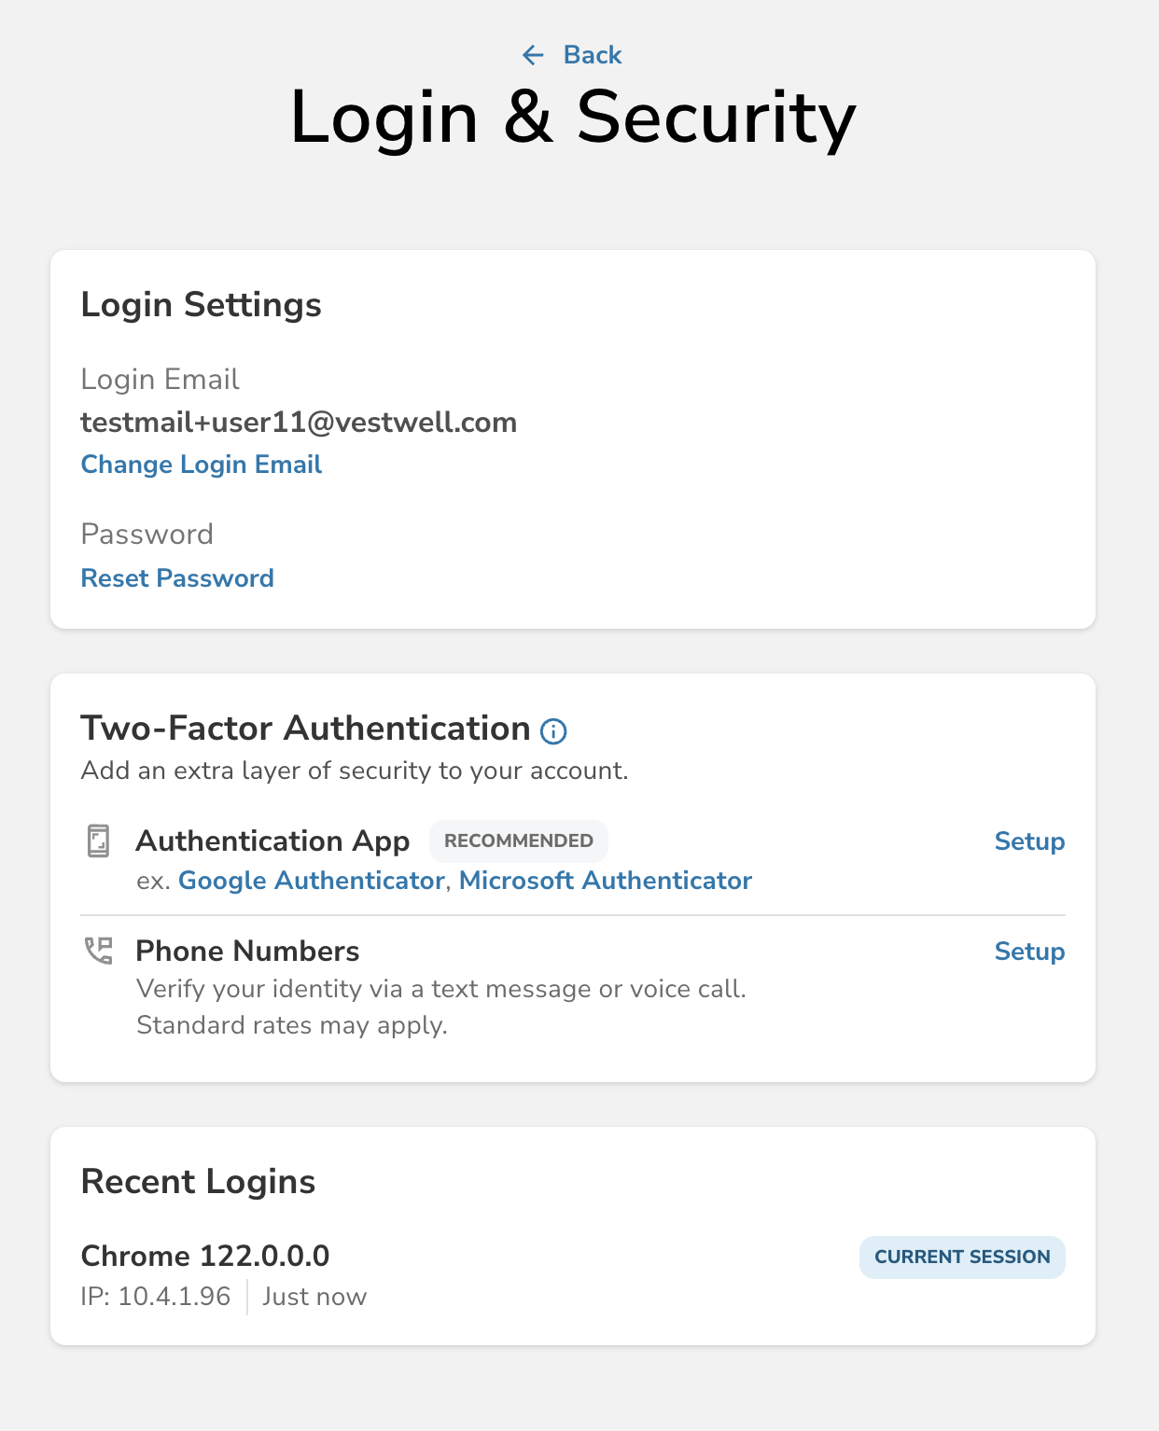Click the CURRENT SESSION badge
This screenshot has width=1159, height=1431.
click(961, 1257)
